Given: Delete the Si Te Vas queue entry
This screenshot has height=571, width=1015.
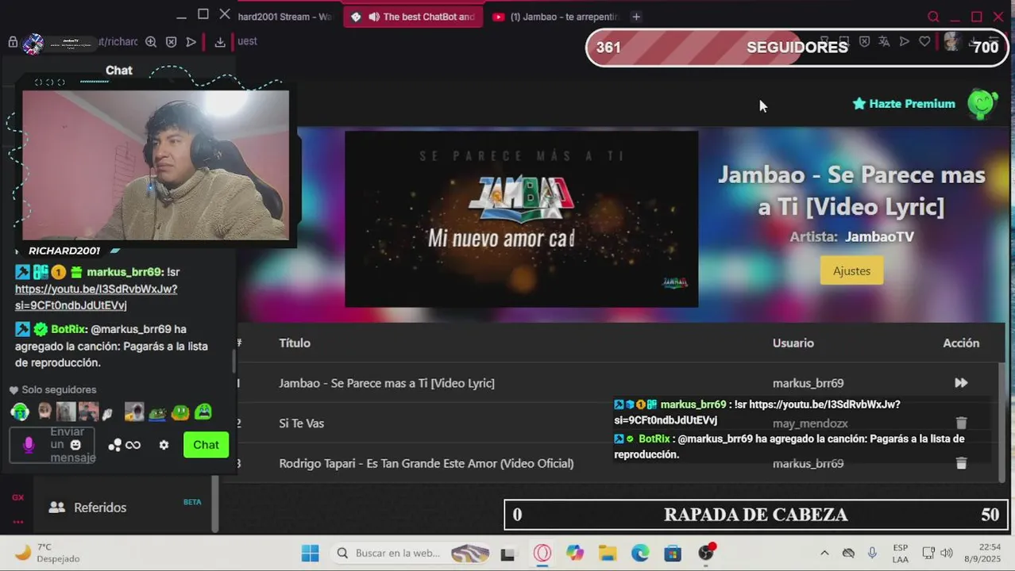Looking at the screenshot, I should [961, 423].
